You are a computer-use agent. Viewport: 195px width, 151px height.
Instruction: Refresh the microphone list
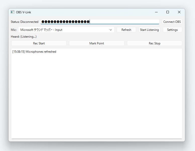pos(126,30)
